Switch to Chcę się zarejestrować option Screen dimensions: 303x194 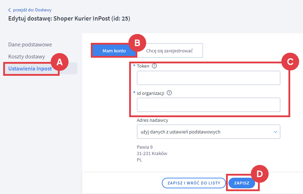tap(170, 51)
